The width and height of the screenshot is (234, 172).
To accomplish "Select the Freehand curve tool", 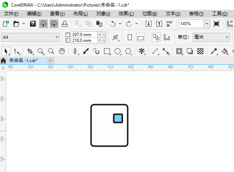I will [x=96, y=51].
